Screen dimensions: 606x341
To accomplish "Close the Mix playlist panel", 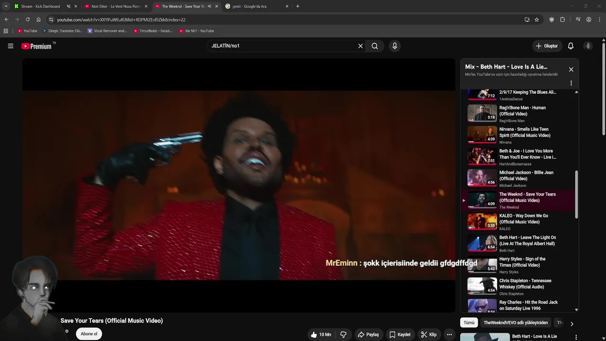I will 571,70.
